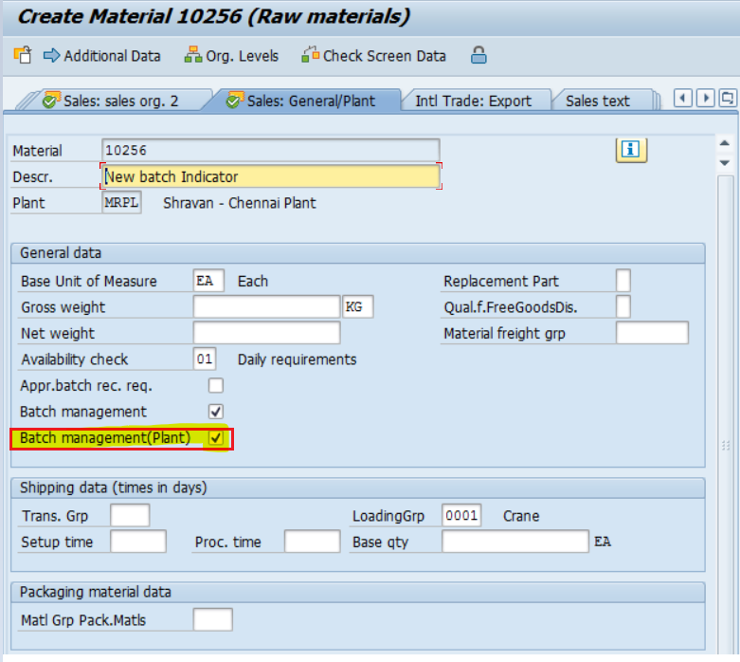This screenshot has height=662, width=740.
Task: Click the Setup time input field
Action: pos(137,542)
